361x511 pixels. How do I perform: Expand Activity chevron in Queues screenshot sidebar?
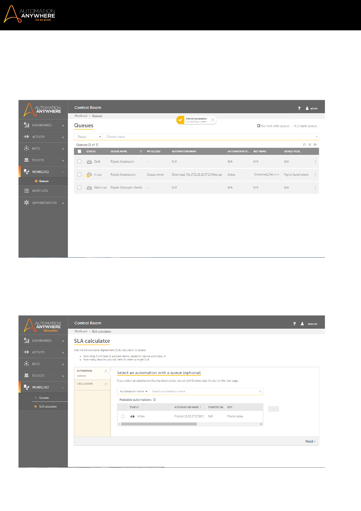[63, 137]
